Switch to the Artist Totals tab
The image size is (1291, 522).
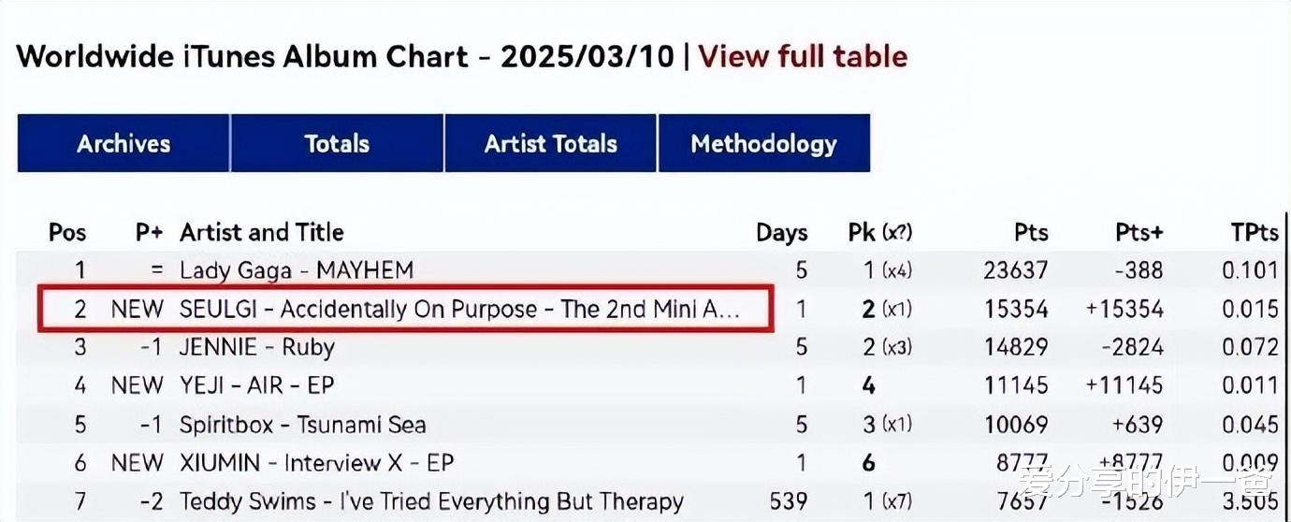[551, 143]
